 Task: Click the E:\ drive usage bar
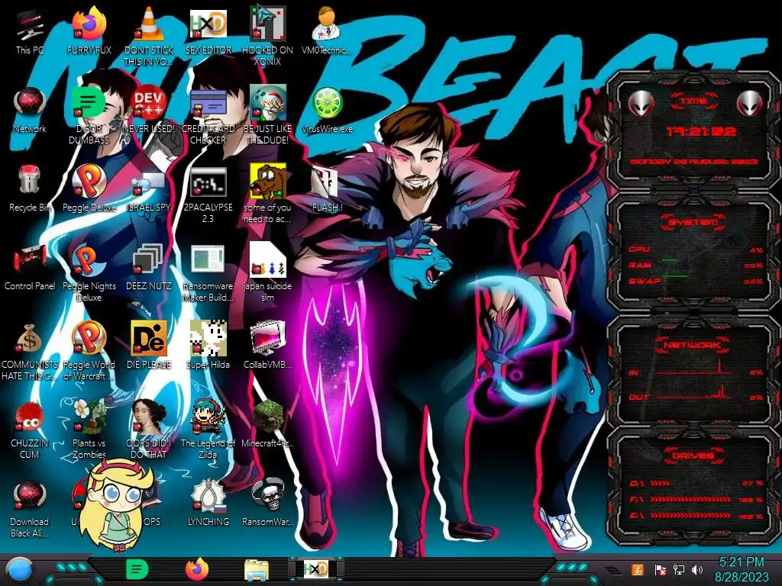[x=696, y=516]
